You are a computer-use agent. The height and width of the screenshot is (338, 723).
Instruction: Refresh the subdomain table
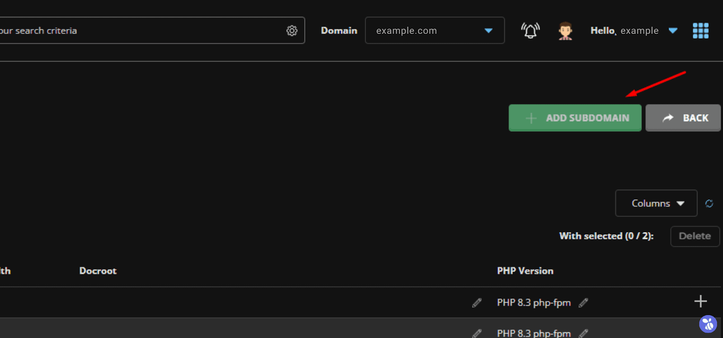pyautogui.click(x=709, y=204)
